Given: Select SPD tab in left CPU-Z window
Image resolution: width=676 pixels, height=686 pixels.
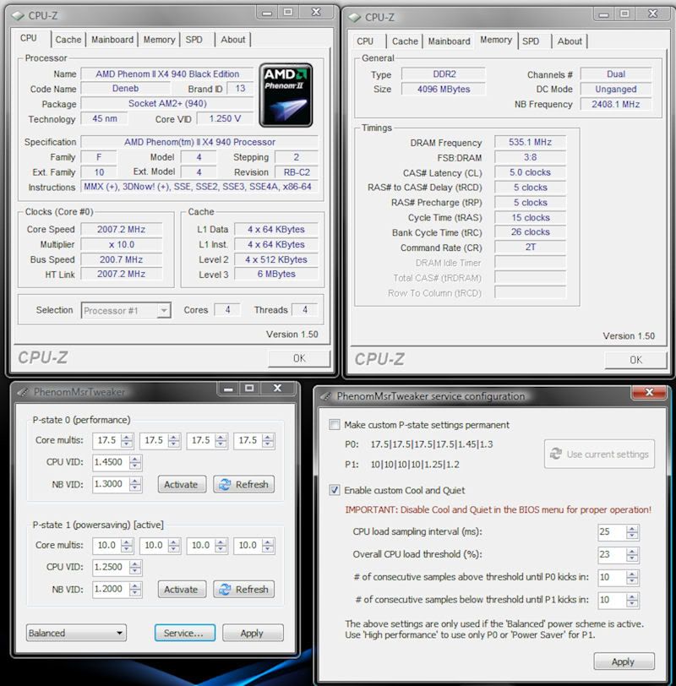Looking at the screenshot, I should 194,40.
